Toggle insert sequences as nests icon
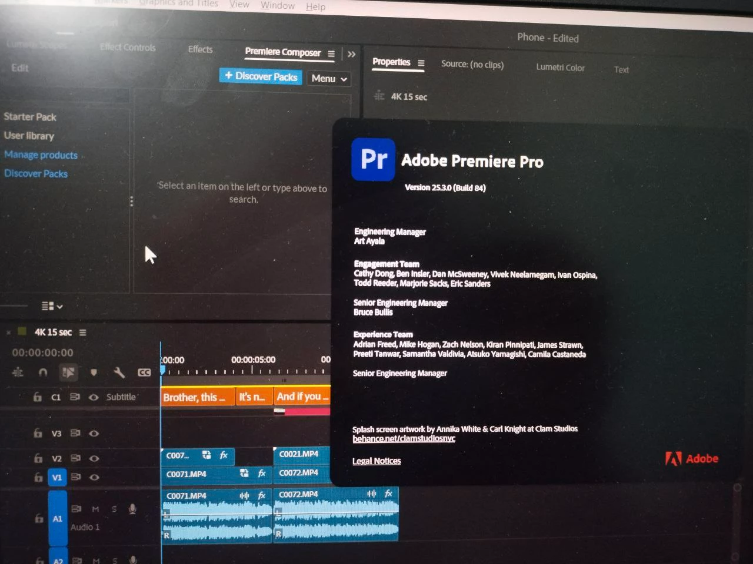This screenshot has height=564, width=753. coord(18,372)
